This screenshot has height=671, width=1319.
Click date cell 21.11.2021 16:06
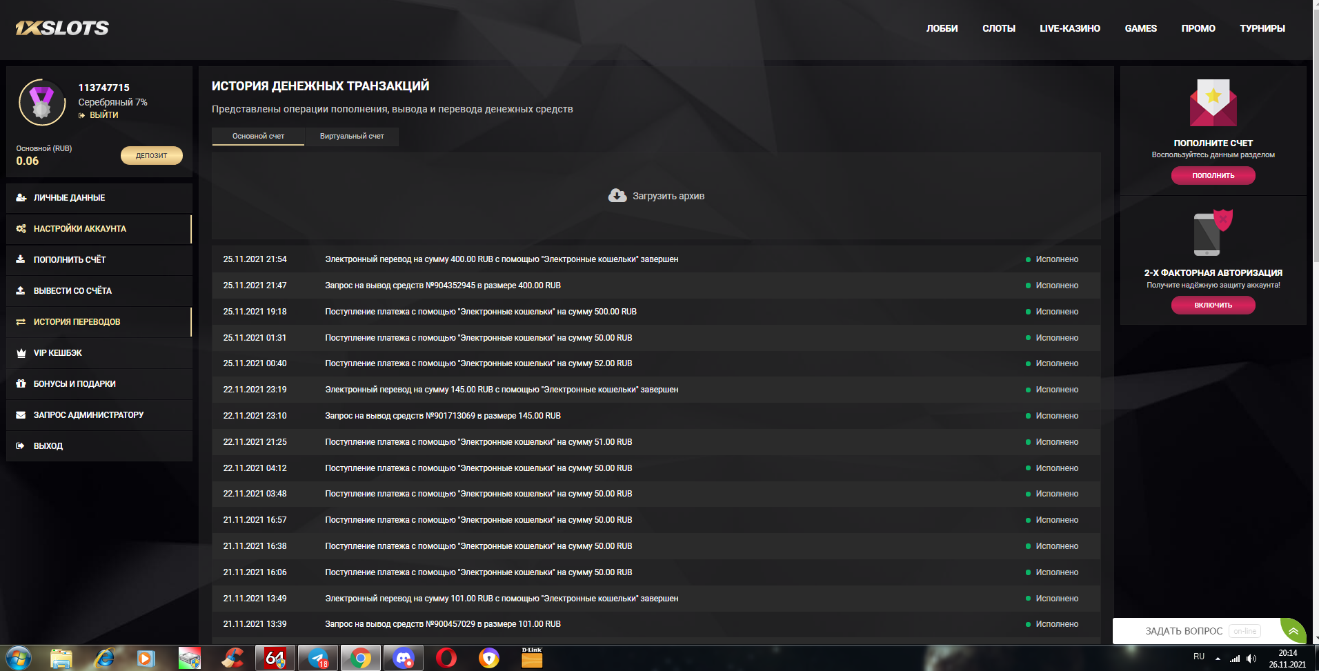click(x=255, y=572)
